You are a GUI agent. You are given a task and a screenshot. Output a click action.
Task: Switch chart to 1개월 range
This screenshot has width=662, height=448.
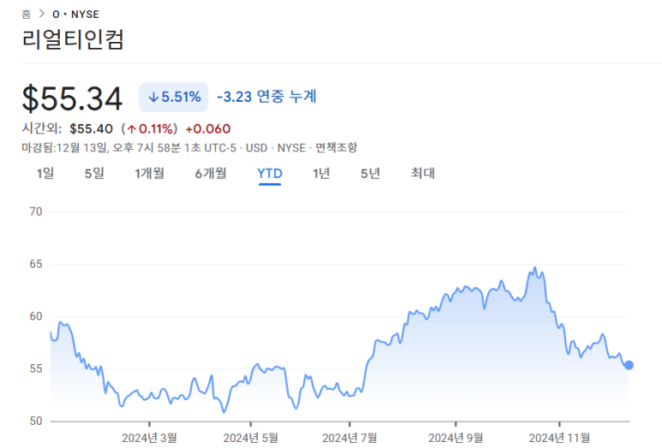tap(150, 174)
